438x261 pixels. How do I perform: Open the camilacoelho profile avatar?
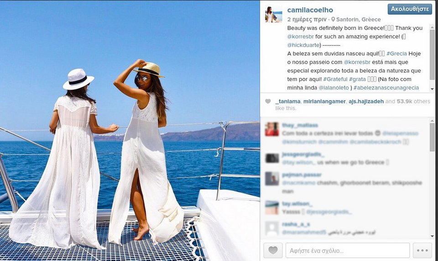[273, 14]
